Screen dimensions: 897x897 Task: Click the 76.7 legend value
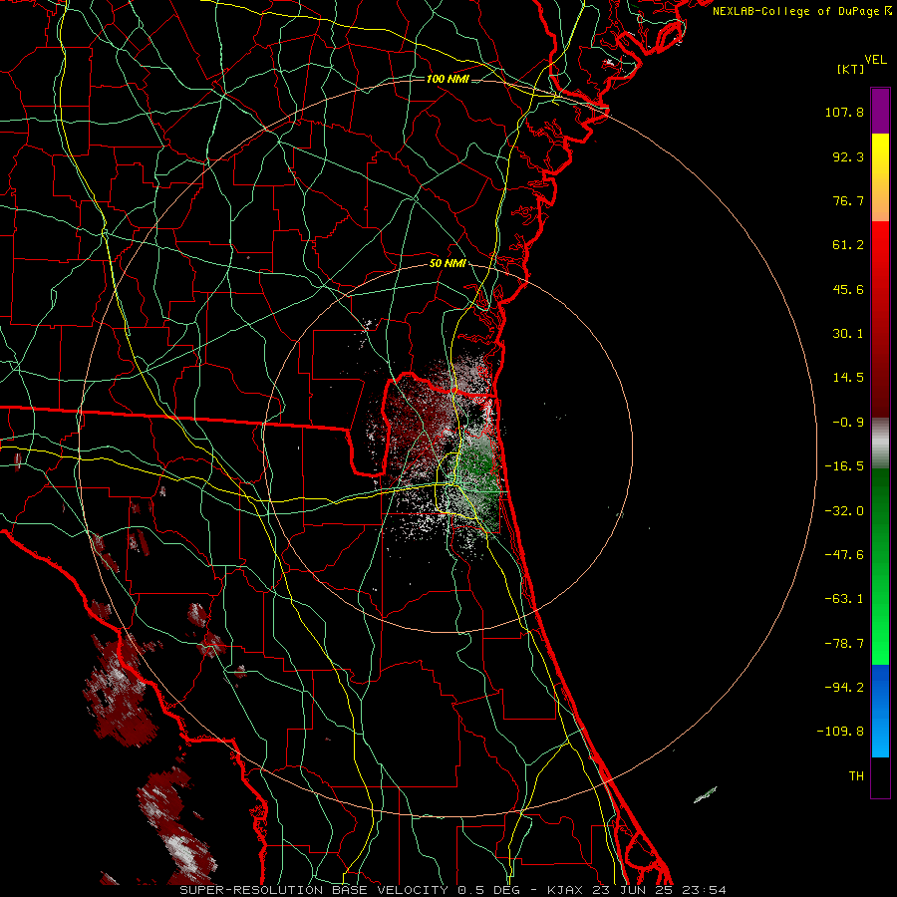click(x=848, y=200)
